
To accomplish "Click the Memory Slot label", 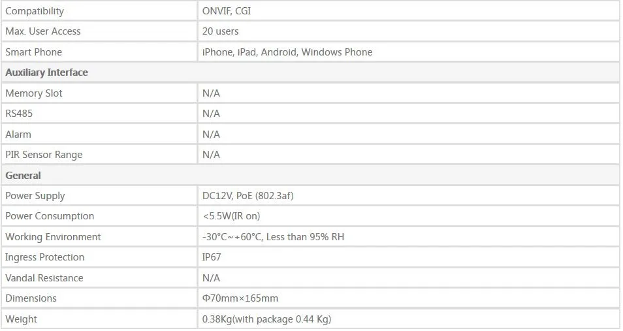I will (x=34, y=93).
